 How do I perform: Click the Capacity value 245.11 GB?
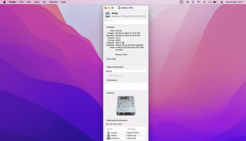point(120,43)
